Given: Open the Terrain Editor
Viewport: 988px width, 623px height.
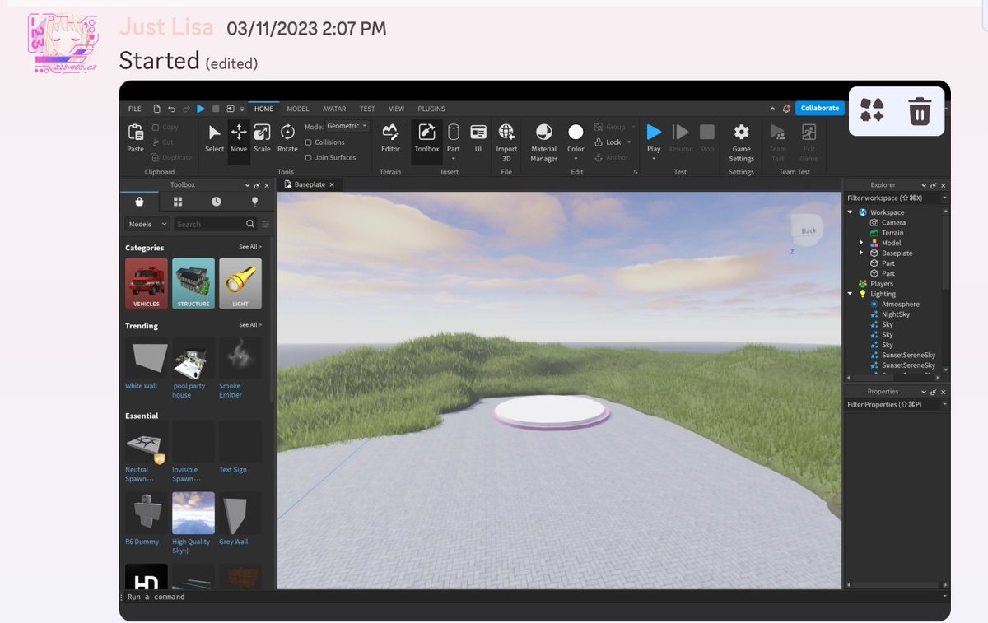Looking at the screenshot, I should tap(390, 132).
